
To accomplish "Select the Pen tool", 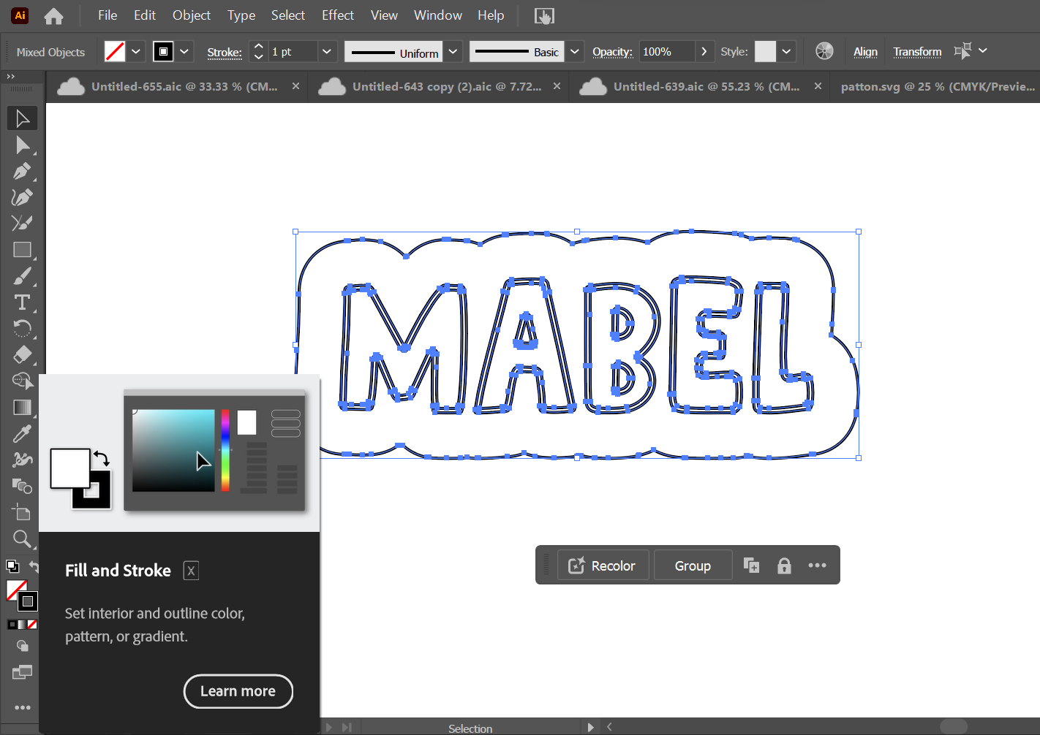I will (x=22, y=172).
